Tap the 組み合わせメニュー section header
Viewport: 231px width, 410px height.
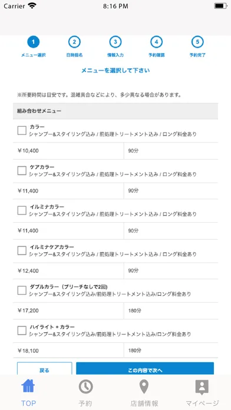coord(115,111)
